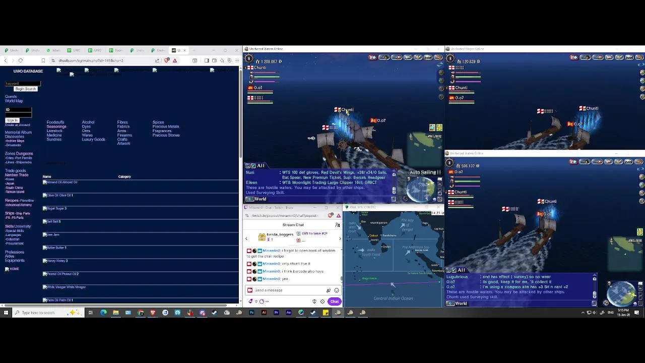Viewport: 645px width, 363px height.
Task: Open File Explorer from taskbar
Action: click(x=115, y=313)
